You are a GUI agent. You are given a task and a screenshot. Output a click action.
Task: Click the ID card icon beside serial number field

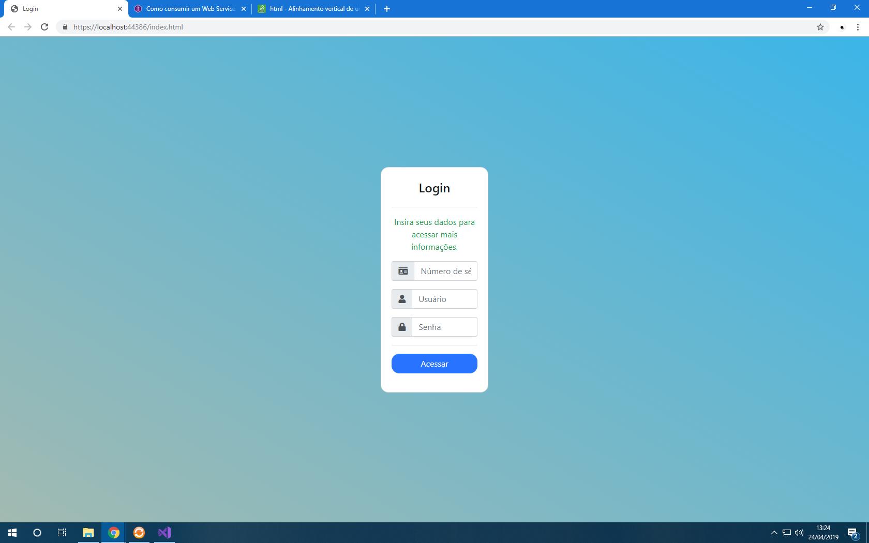[x=403, y=271]
